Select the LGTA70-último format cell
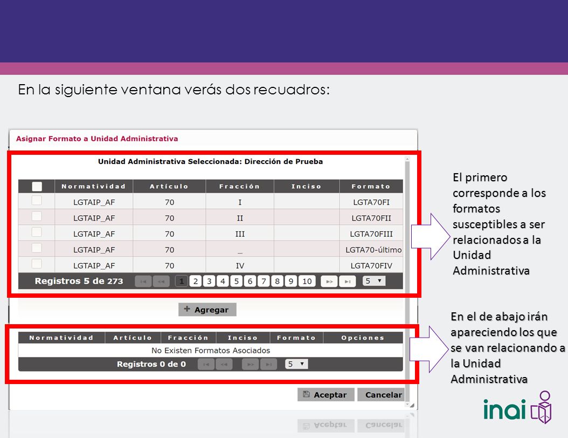 point(371,250)
